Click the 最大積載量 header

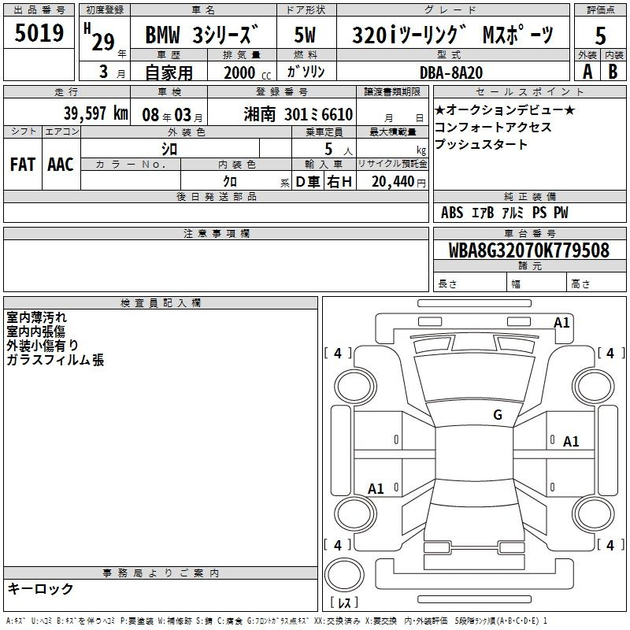click(392, 132)
